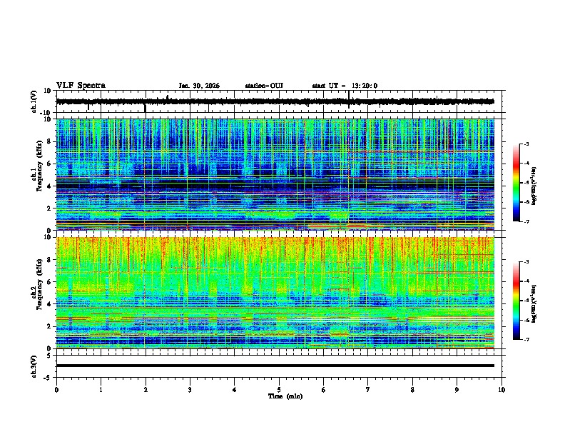The height and width of the screenshot is (437, 565).
Task: Click the "2" kHz tick on ch.2 frequency axis
Action: 50,326
